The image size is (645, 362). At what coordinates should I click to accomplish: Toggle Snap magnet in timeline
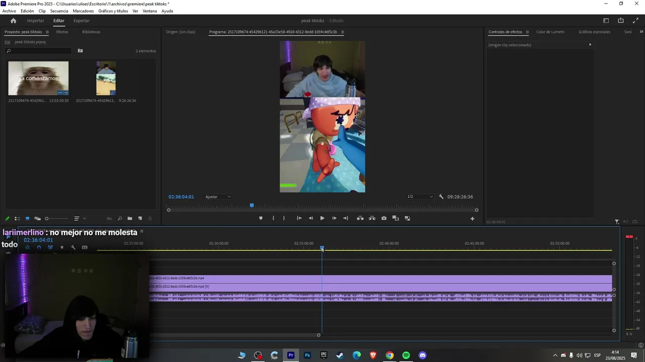pyautogui.click(x=39, y=247)
